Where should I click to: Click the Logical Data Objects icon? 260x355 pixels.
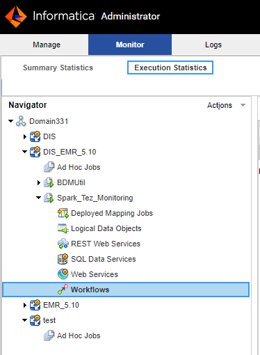(63, 228)
